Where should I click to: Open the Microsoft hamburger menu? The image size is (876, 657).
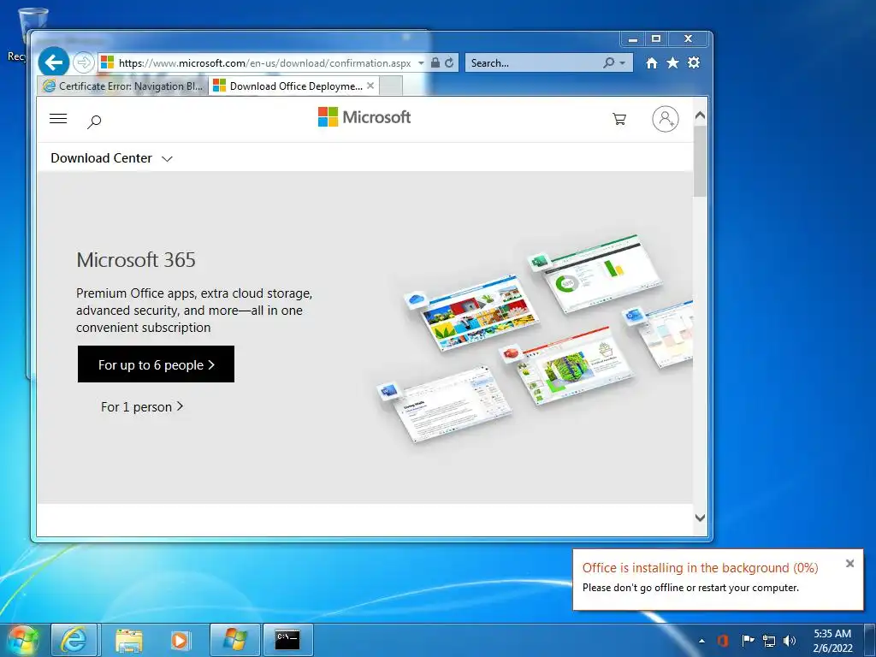[x=58, y=118]
